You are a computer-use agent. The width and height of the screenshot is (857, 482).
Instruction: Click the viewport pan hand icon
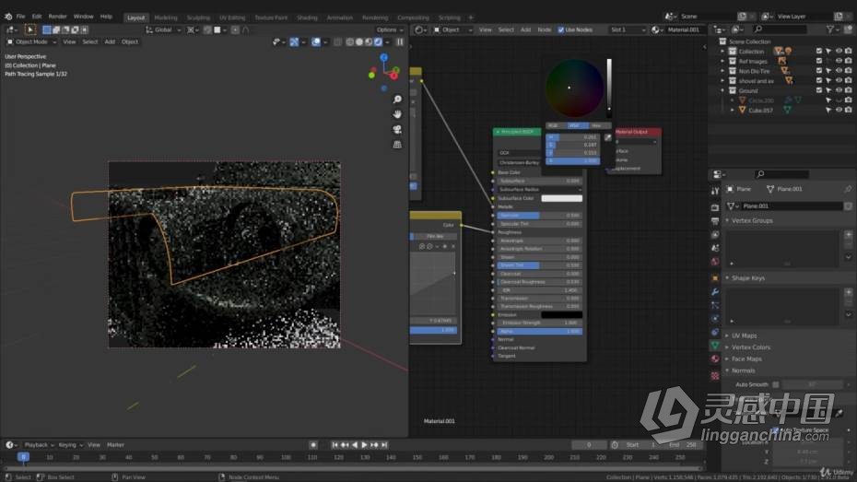pyautogui.click(x=397, y=114)
